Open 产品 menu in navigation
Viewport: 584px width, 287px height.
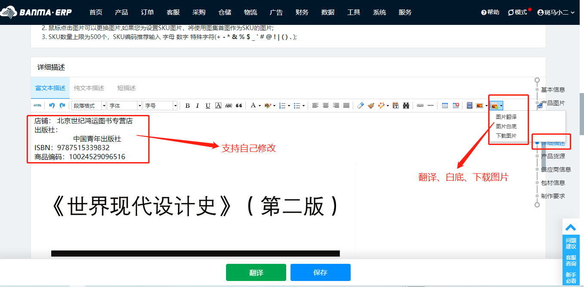click(x=122, y=12)
